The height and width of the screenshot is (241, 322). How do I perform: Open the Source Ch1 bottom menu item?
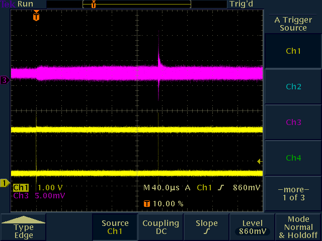click(x=115, y=227)
